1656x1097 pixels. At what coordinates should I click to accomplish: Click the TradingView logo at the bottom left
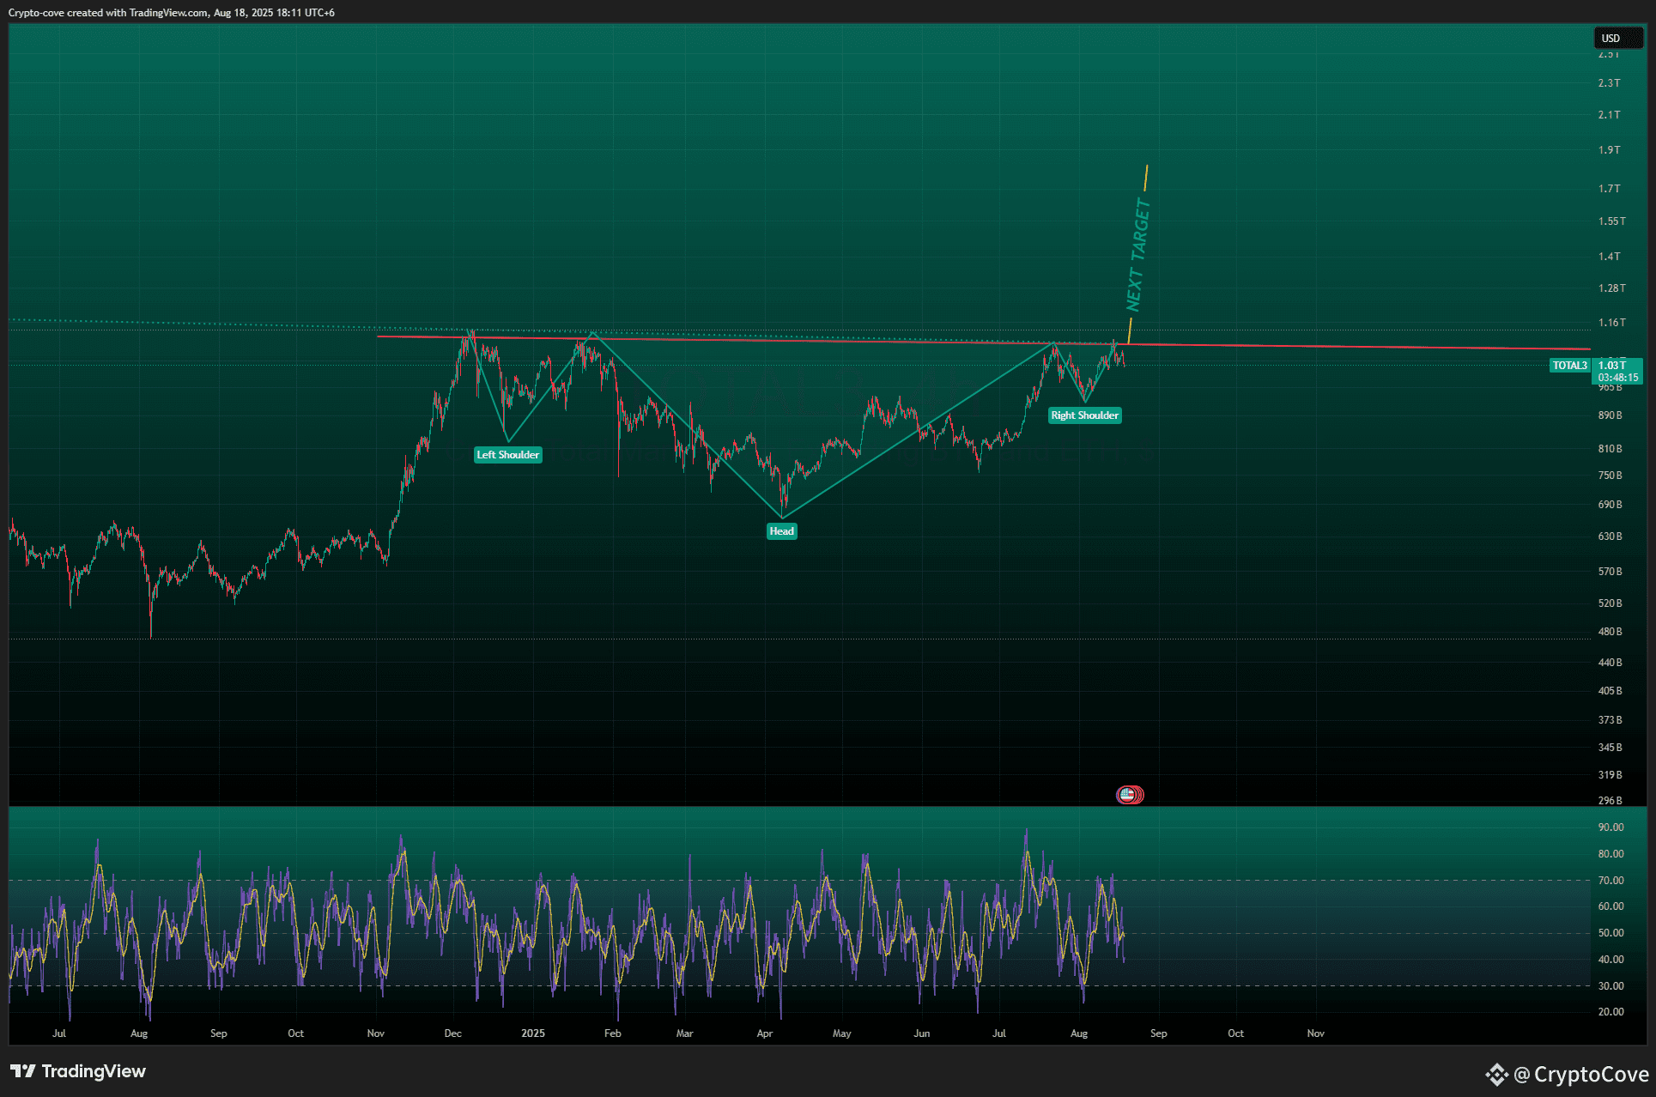pyautogui.click(x=78, y=1071)
